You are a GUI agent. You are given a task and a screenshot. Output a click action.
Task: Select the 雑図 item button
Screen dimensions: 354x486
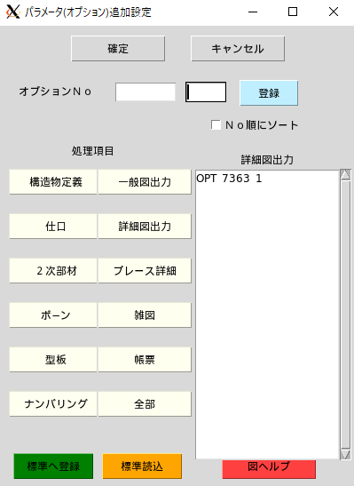(x=145, y=315)
